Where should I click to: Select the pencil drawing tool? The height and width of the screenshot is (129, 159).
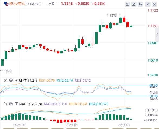coord(134,4)
